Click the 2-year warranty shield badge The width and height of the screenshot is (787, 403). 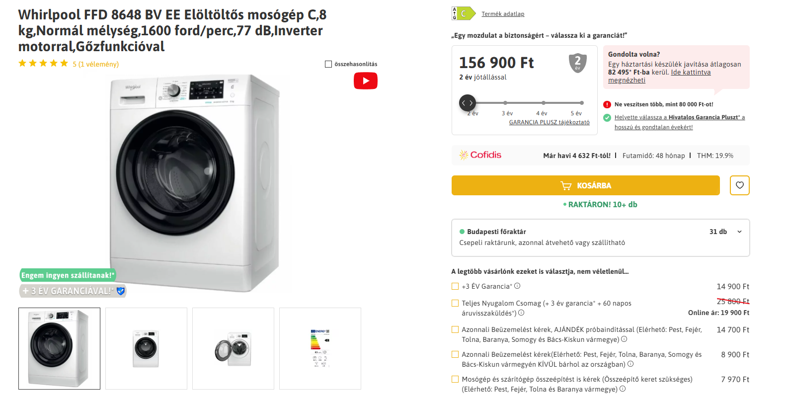[x=577, y=63]
